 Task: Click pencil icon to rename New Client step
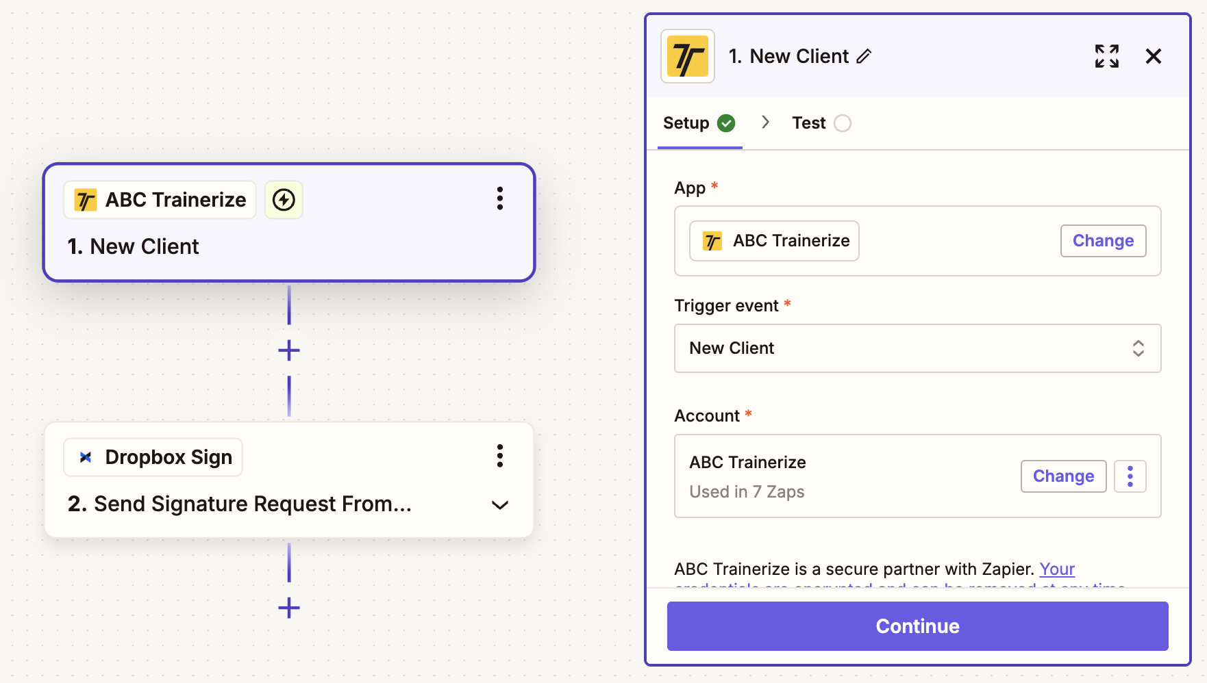pos(864,56)
